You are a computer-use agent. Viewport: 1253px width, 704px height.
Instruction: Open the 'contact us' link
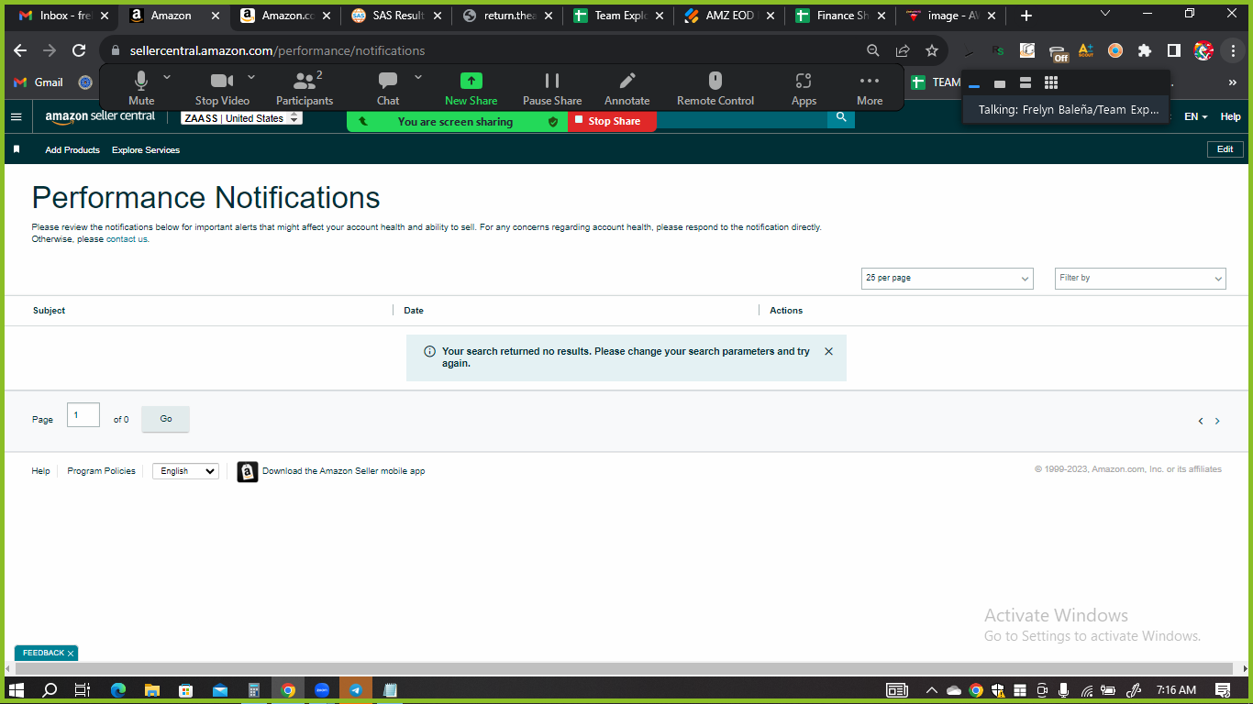point(127,239)
